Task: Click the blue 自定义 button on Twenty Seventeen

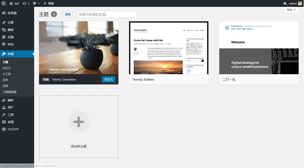Action: pos(109,79)
